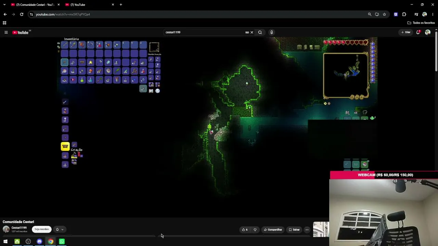Open the YouTube guide hamburger menu
This screenshot has height=246, width=438.
[x=6, y=32]
